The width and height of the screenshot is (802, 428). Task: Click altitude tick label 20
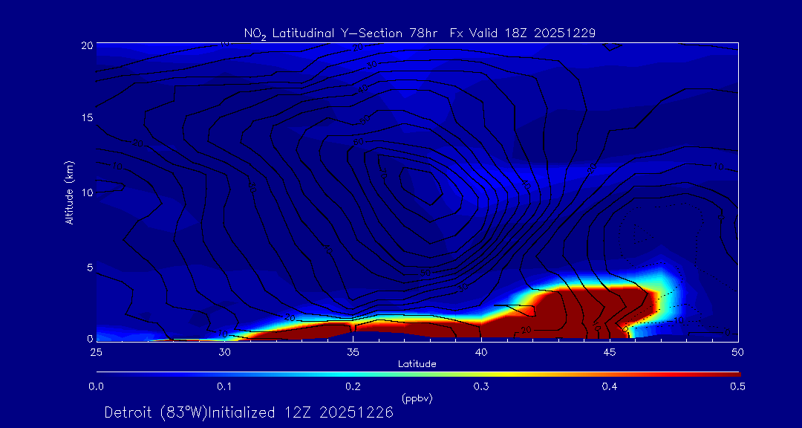(x=87, y=45)
